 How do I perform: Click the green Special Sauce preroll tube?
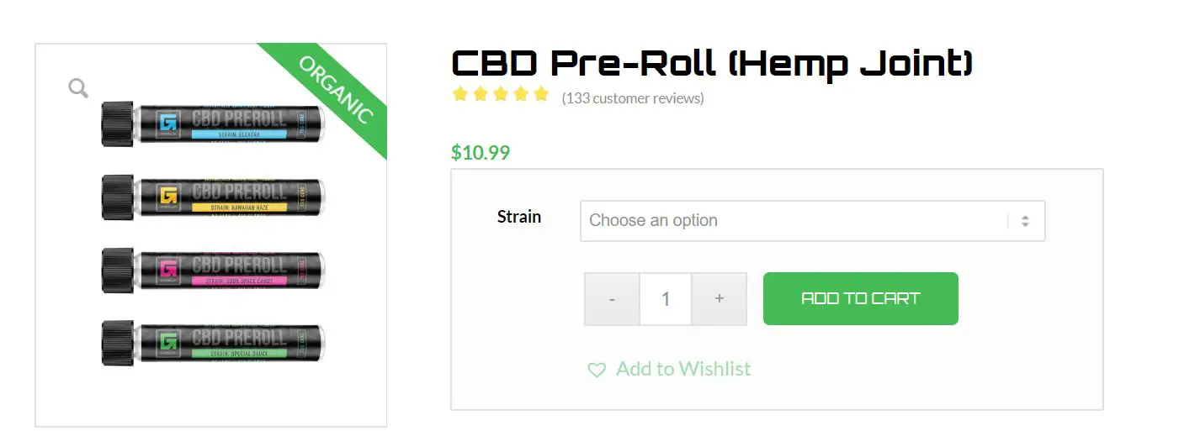[x=213, y=343]
